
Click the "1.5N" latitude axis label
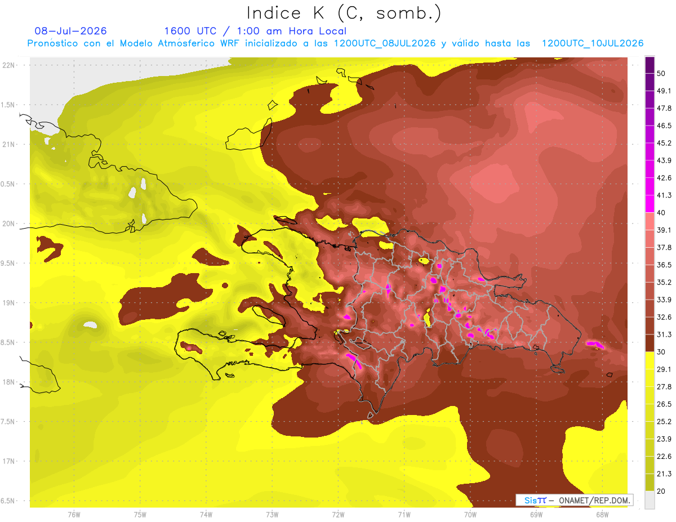[8, 105]
